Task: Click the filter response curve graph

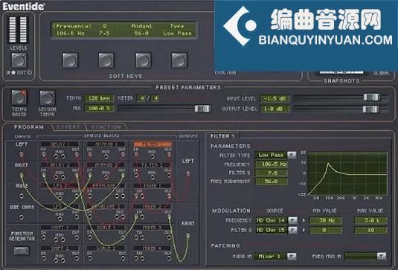Action: coord(347,173)
